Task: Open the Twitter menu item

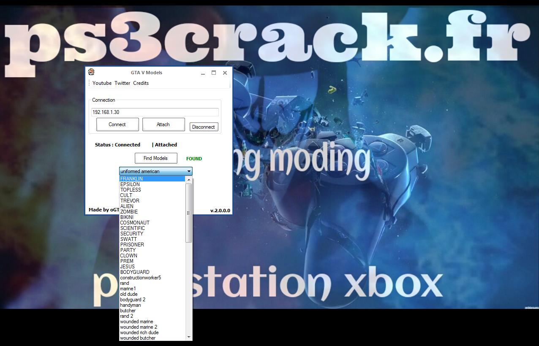Action: coord(122,83)
